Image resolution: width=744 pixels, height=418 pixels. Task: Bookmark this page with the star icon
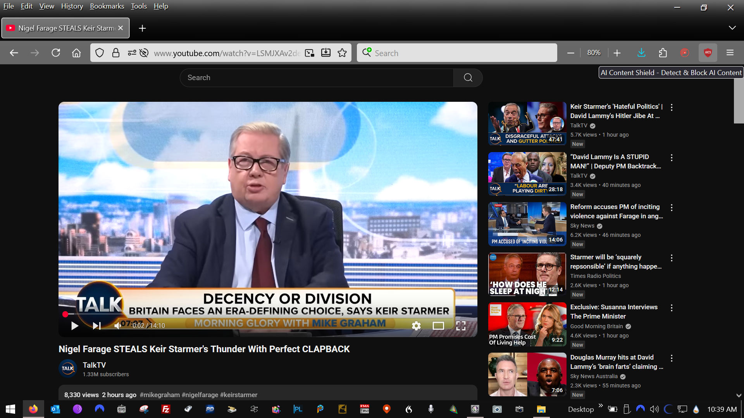tap(342, 53)
